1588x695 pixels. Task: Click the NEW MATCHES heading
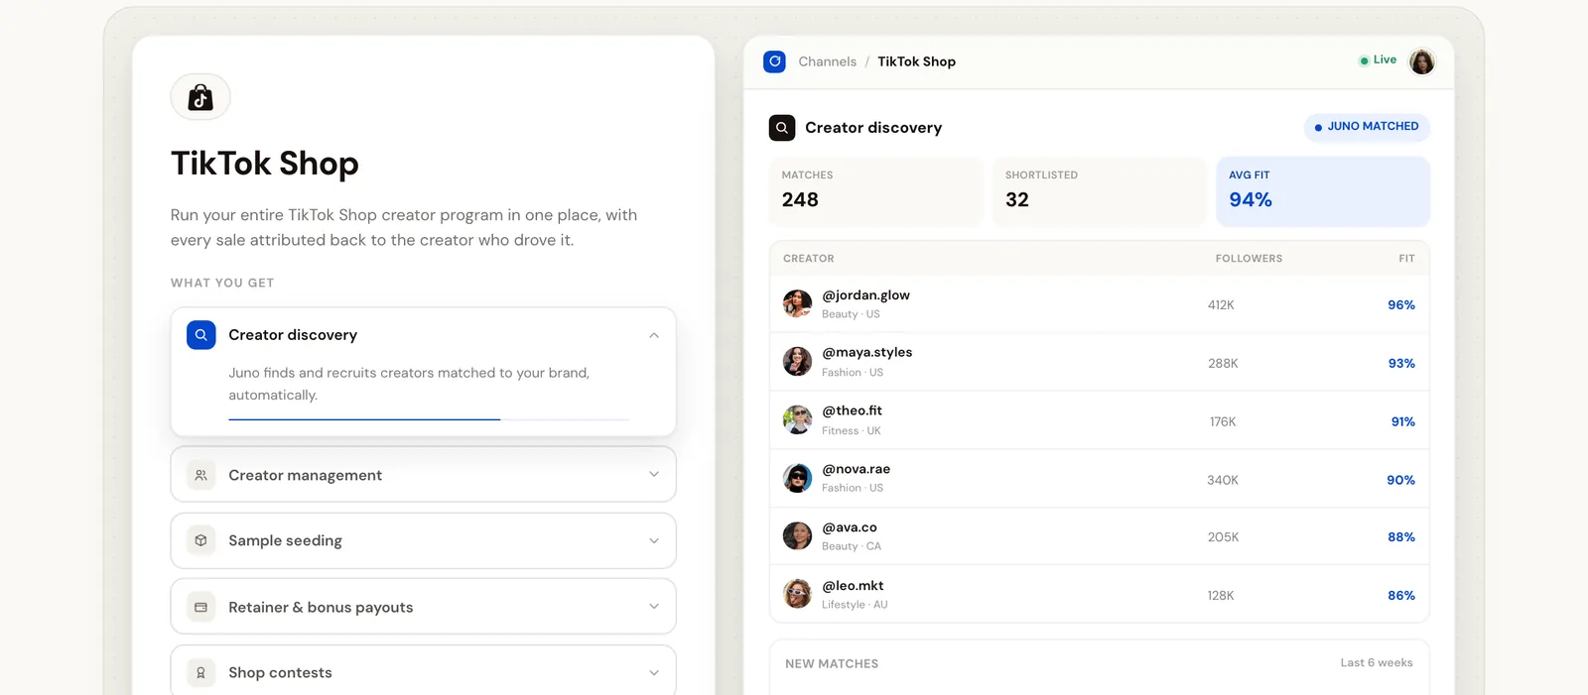832,664
